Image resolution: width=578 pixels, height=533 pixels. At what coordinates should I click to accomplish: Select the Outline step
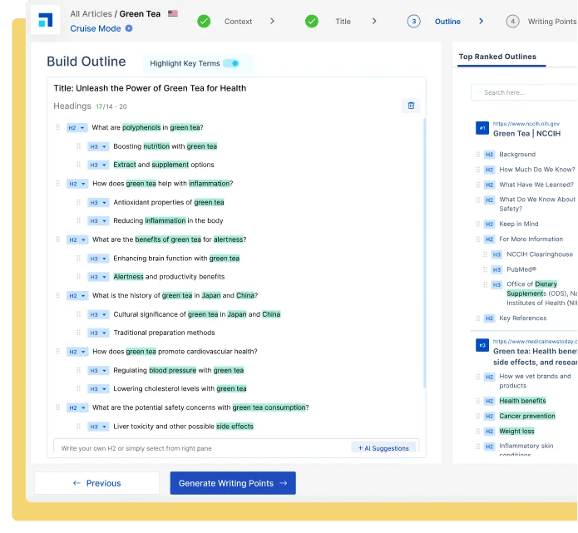(447, 22)
